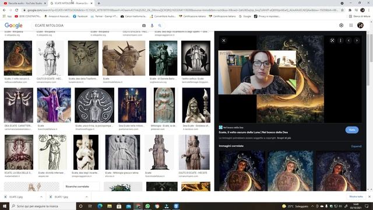
Task: Switch to the YouTube Studio tab
Action: 24,3
